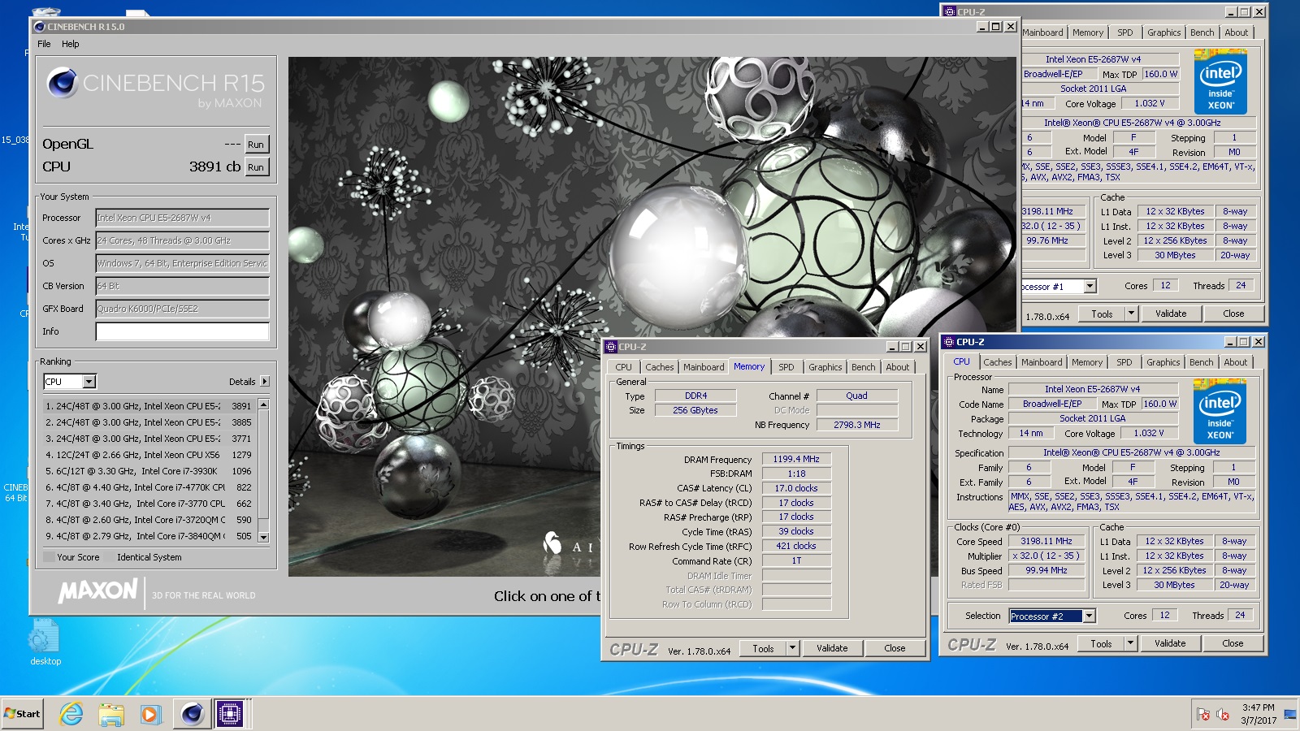1300x731 pixels.
Task: Click the 'Your Score' legend color swatch
Action: [48, 557]
